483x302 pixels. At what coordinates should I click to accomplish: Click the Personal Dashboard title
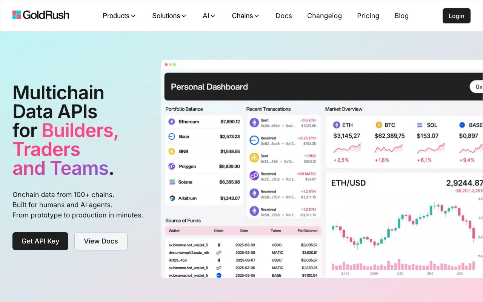[209, 87]
